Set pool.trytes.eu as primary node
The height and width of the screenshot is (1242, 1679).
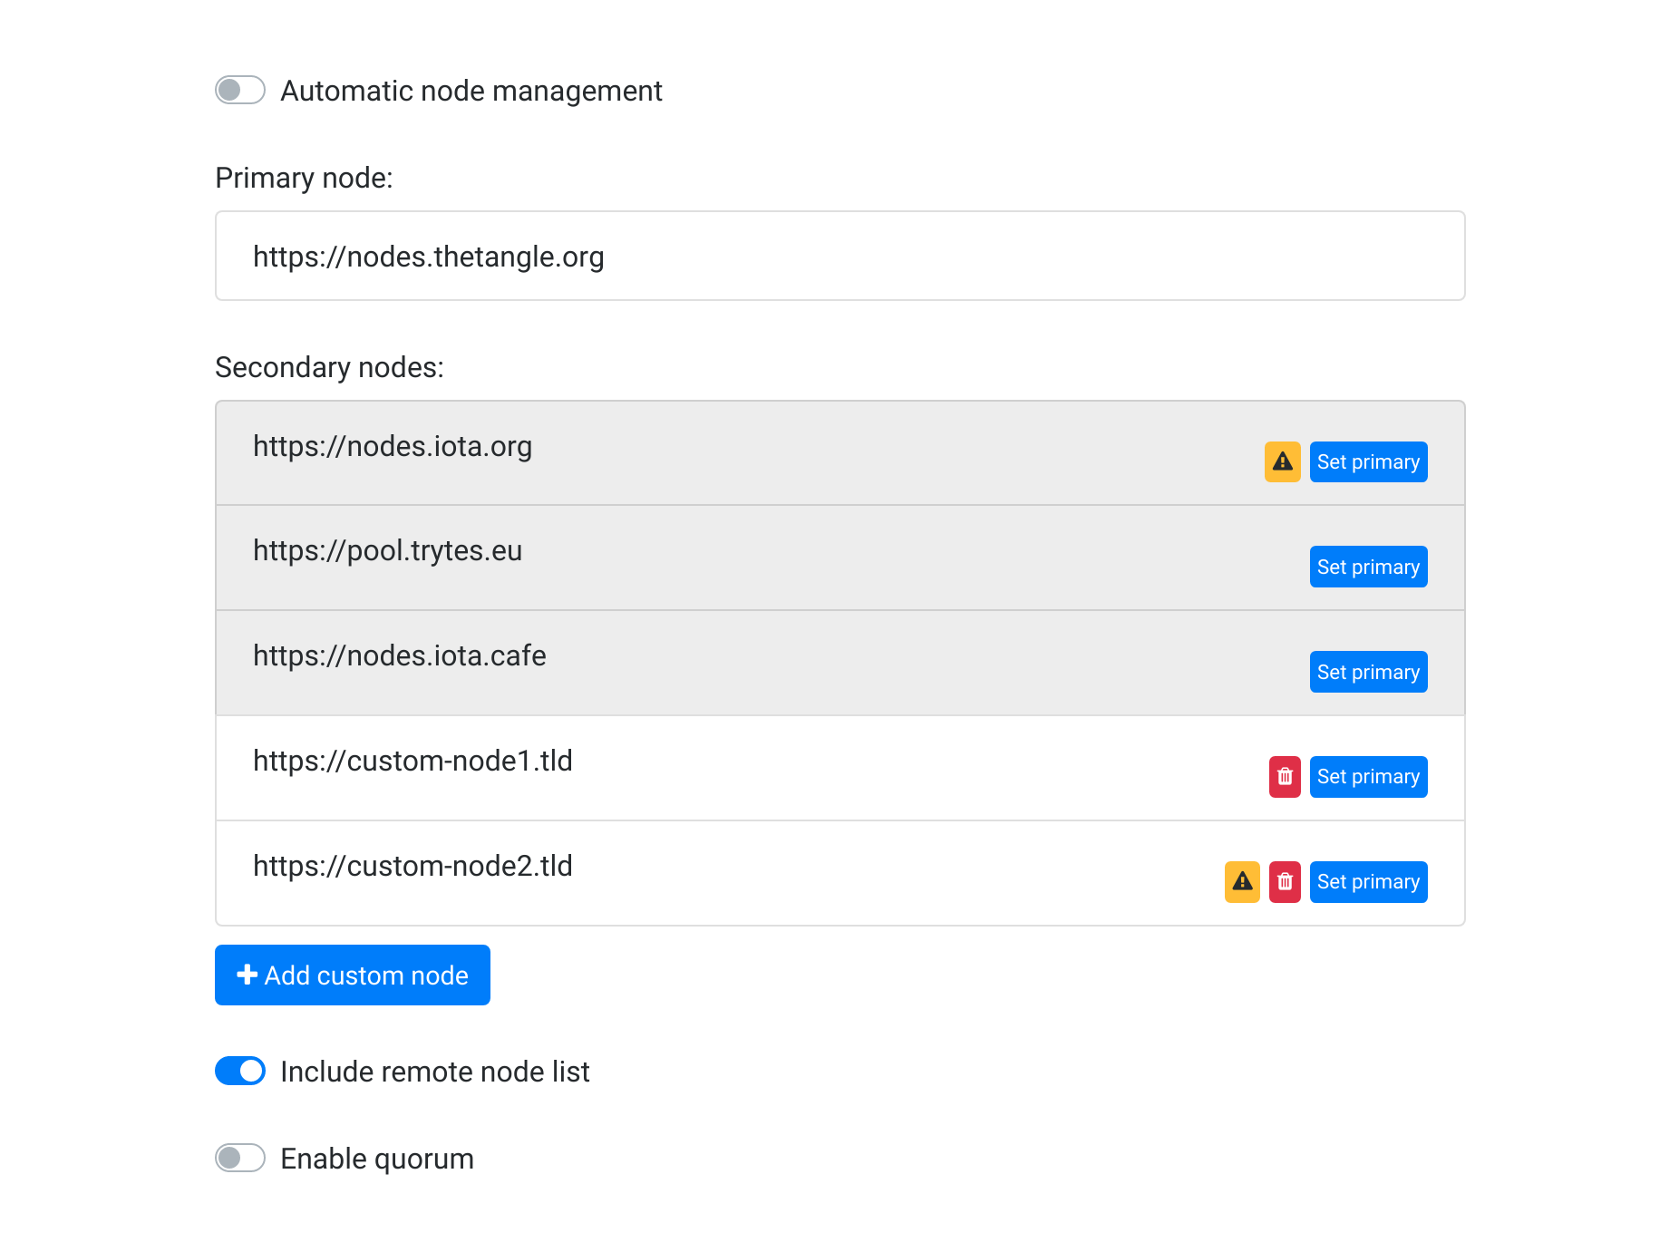click(1368, 567)
